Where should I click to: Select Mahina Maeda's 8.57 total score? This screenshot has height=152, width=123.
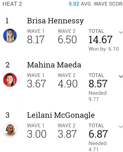pos(98,84)
